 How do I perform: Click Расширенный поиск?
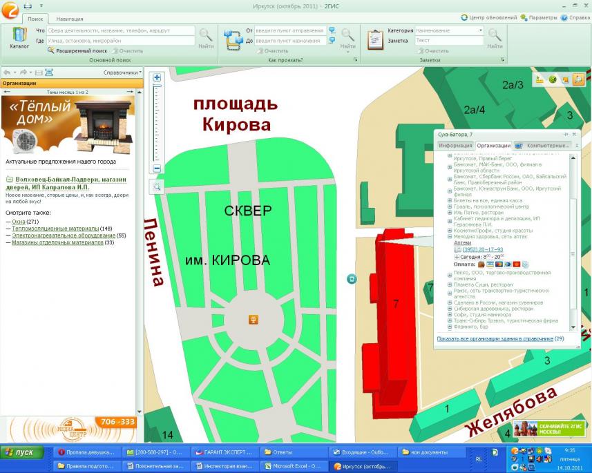click(77, 50)
